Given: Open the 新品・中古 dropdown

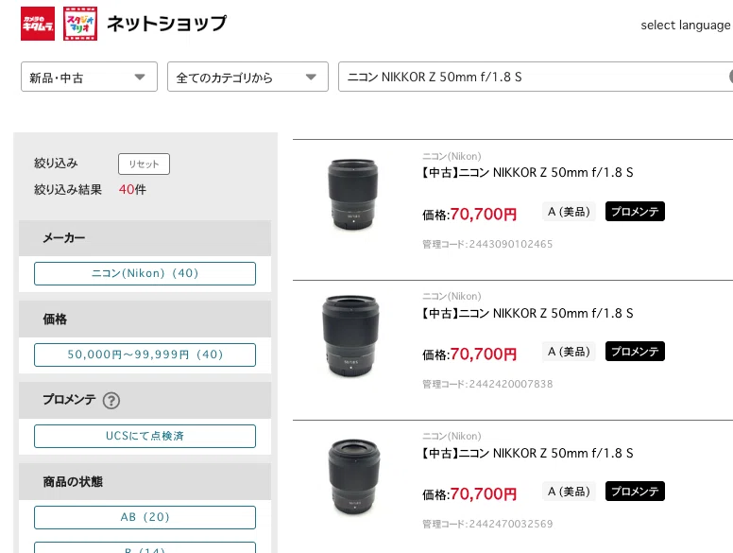Looking at the screenshot, I should (x=89, y=77).
